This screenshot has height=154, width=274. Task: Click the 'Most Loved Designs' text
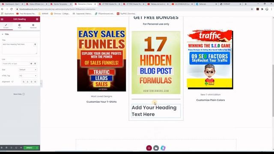(x=101, y=96)
